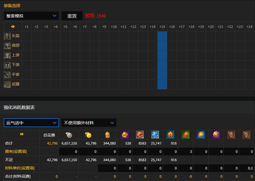Deselect the weapon's +15 enhancement cell
Image resolution: width=255 pixels, height=181 pixels.
(x=162, y=84)
